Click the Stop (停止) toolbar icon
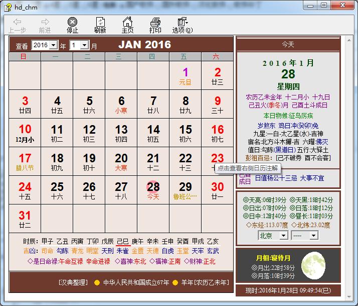Screen dimensions: 358x306 (x=72, y=22)
